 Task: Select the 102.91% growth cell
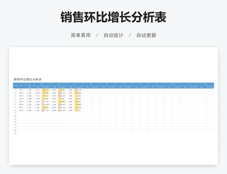tap(46, 90)
